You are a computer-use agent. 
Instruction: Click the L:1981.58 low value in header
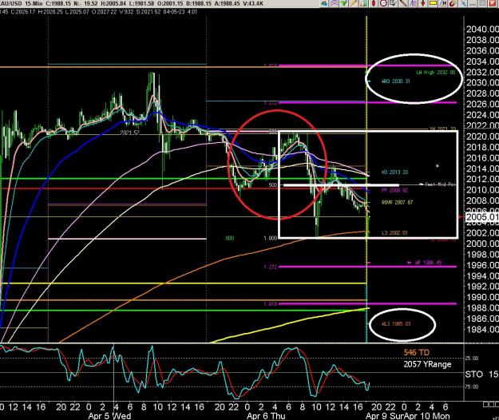point(142,4)
